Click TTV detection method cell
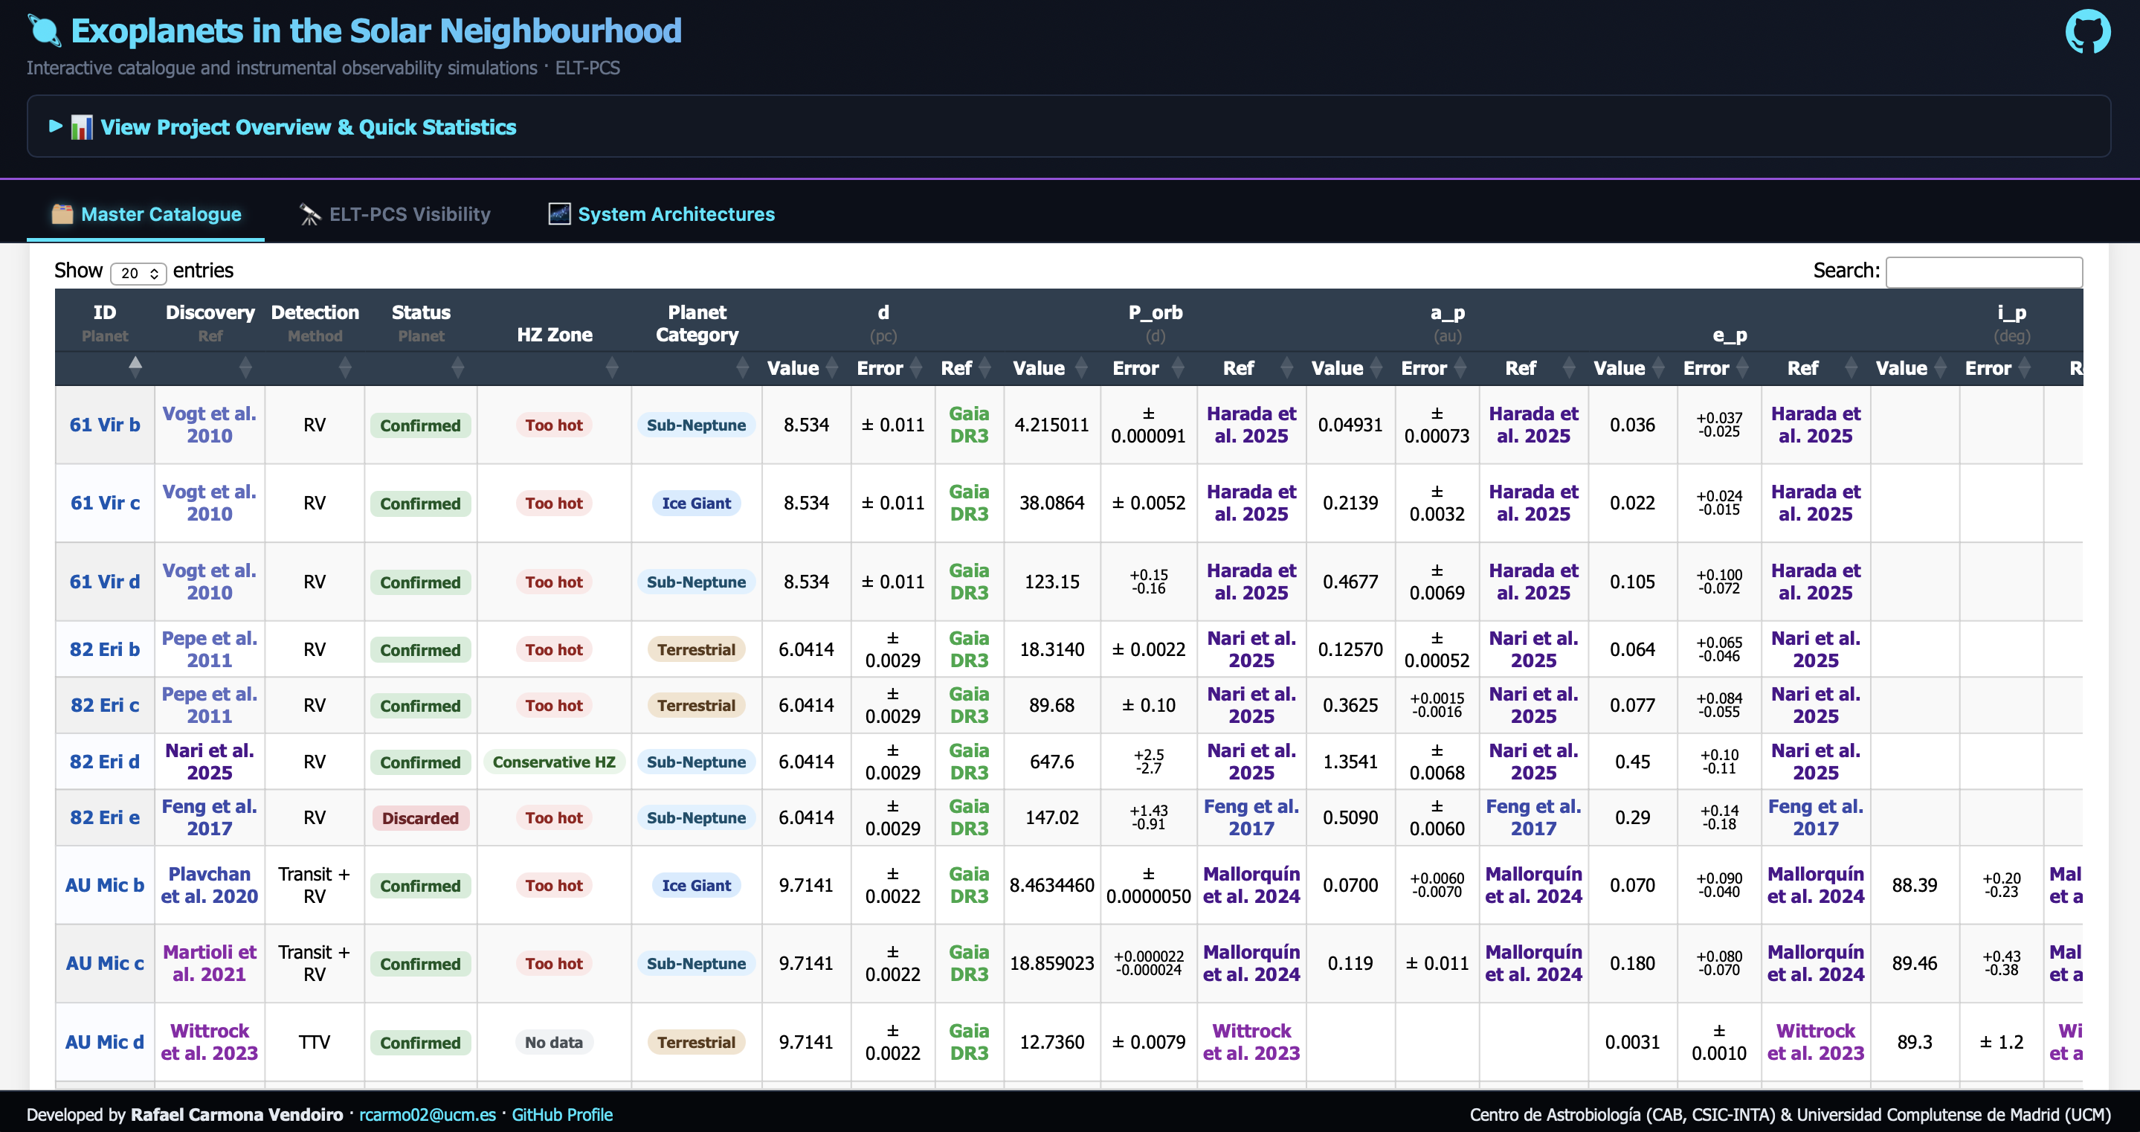Viewport: 2140px width, 1132px height. [315, 1042]
